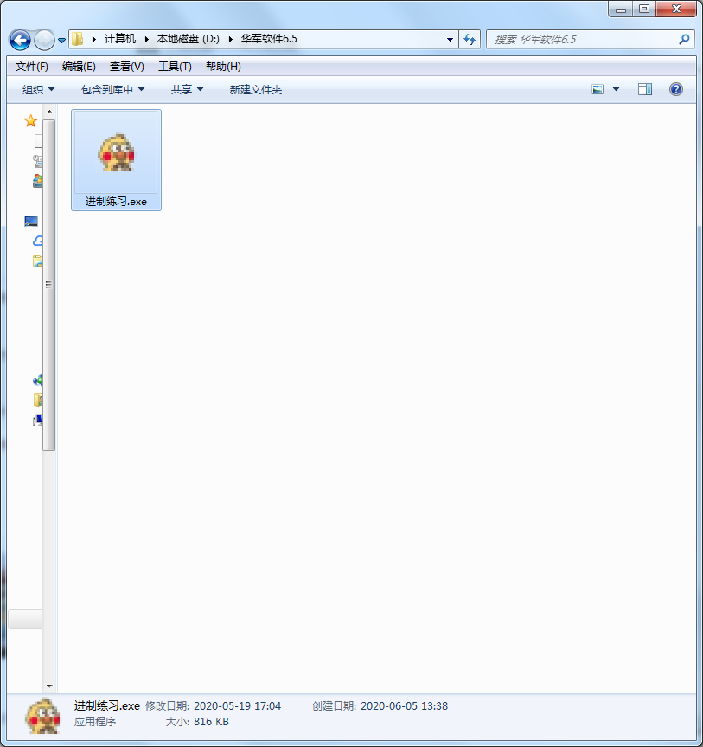Click the folder icon in the address bar
The width and height of the screenshot is (703, 747).
pos(78,39)
